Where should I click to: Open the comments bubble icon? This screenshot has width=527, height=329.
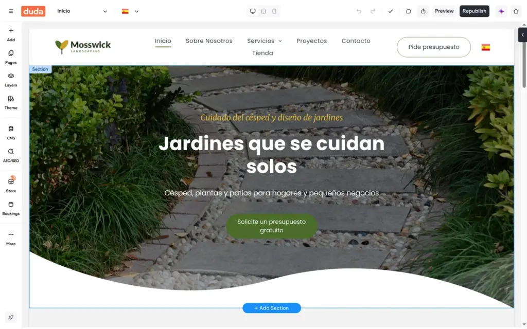(x=408, y=11)
